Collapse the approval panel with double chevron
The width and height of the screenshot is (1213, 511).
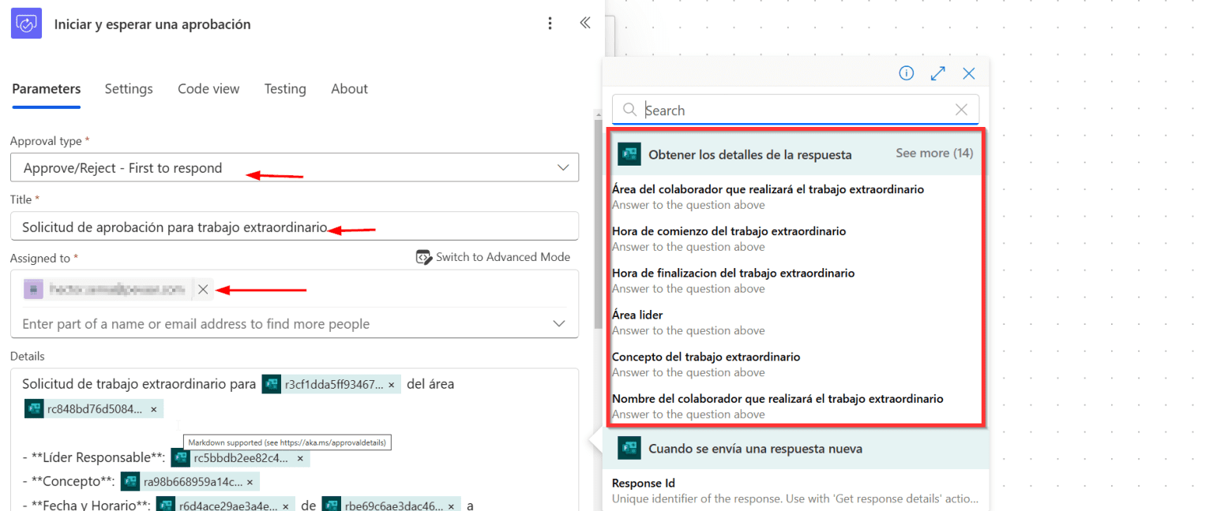[585, 23]
